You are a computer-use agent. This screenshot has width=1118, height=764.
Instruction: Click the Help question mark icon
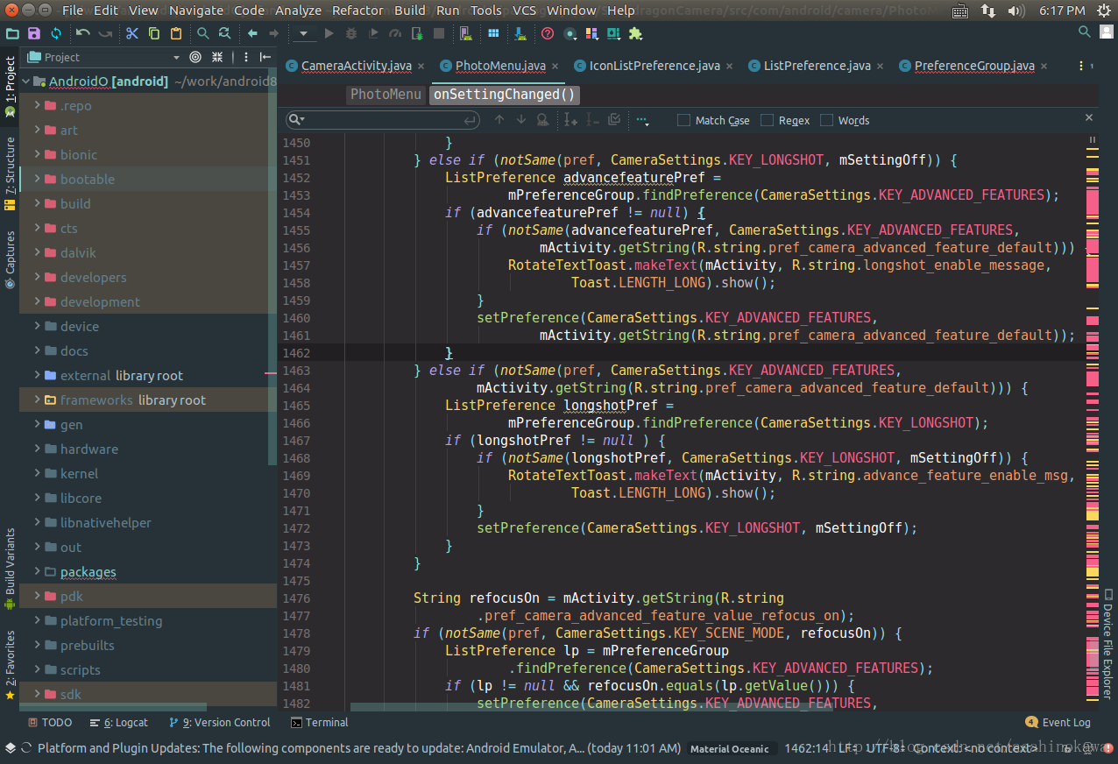[x=548, y=33]
